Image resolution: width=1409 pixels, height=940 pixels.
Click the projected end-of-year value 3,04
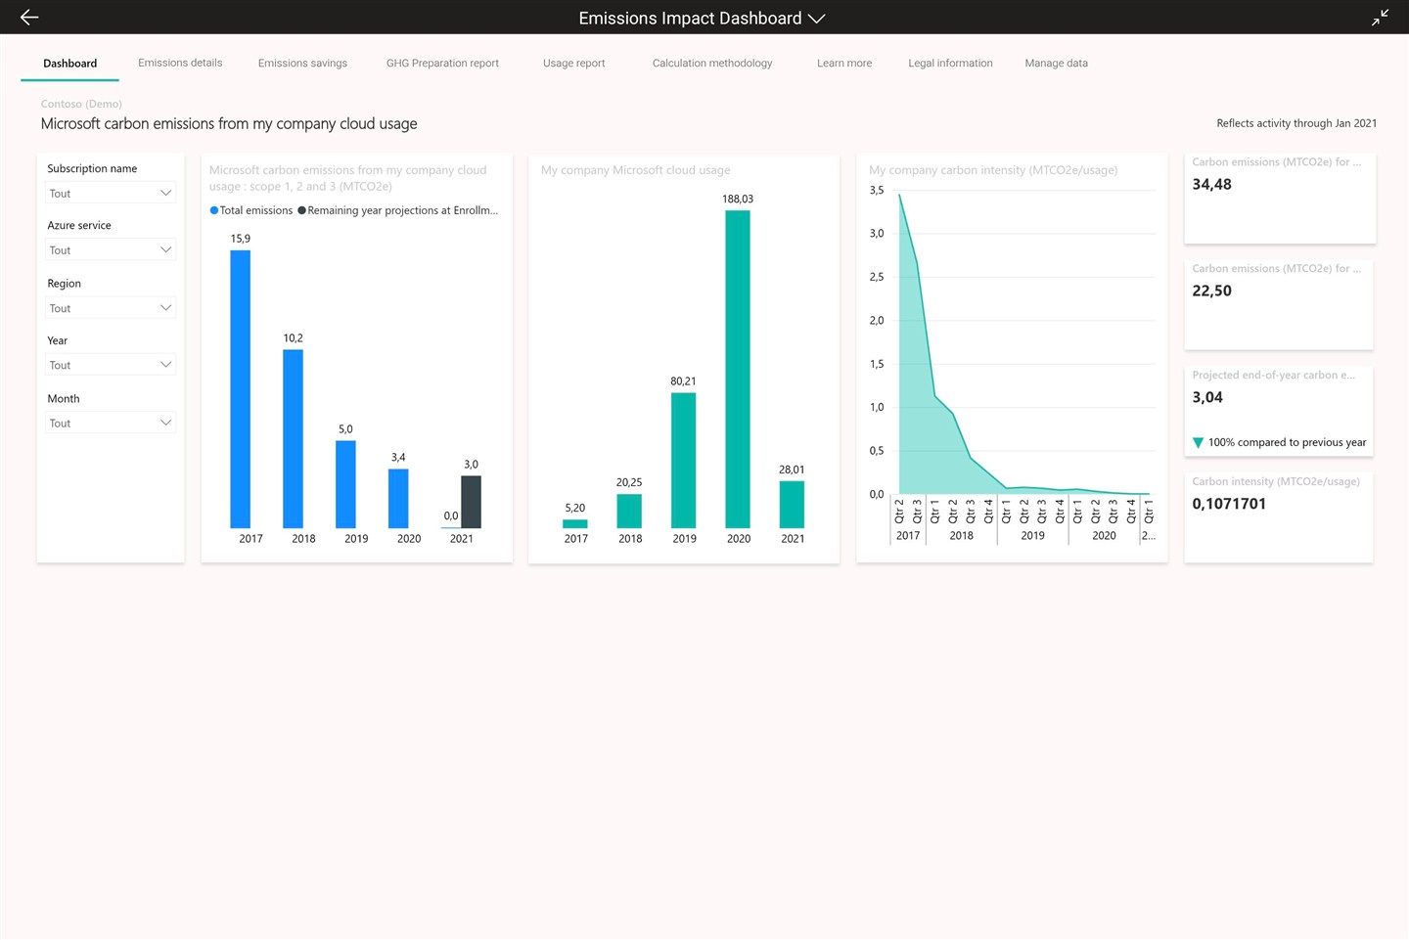[x=1207, y=397]
